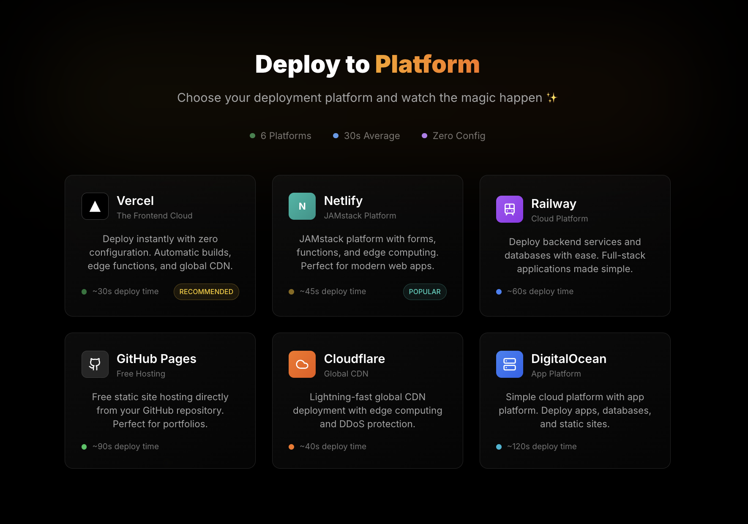Click the green dot beside 6 Platforms

[x=253, y=136]
